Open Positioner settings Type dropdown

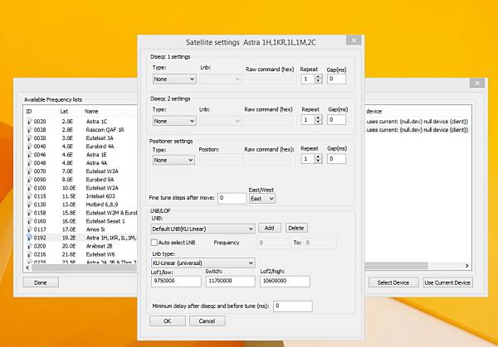173,160
